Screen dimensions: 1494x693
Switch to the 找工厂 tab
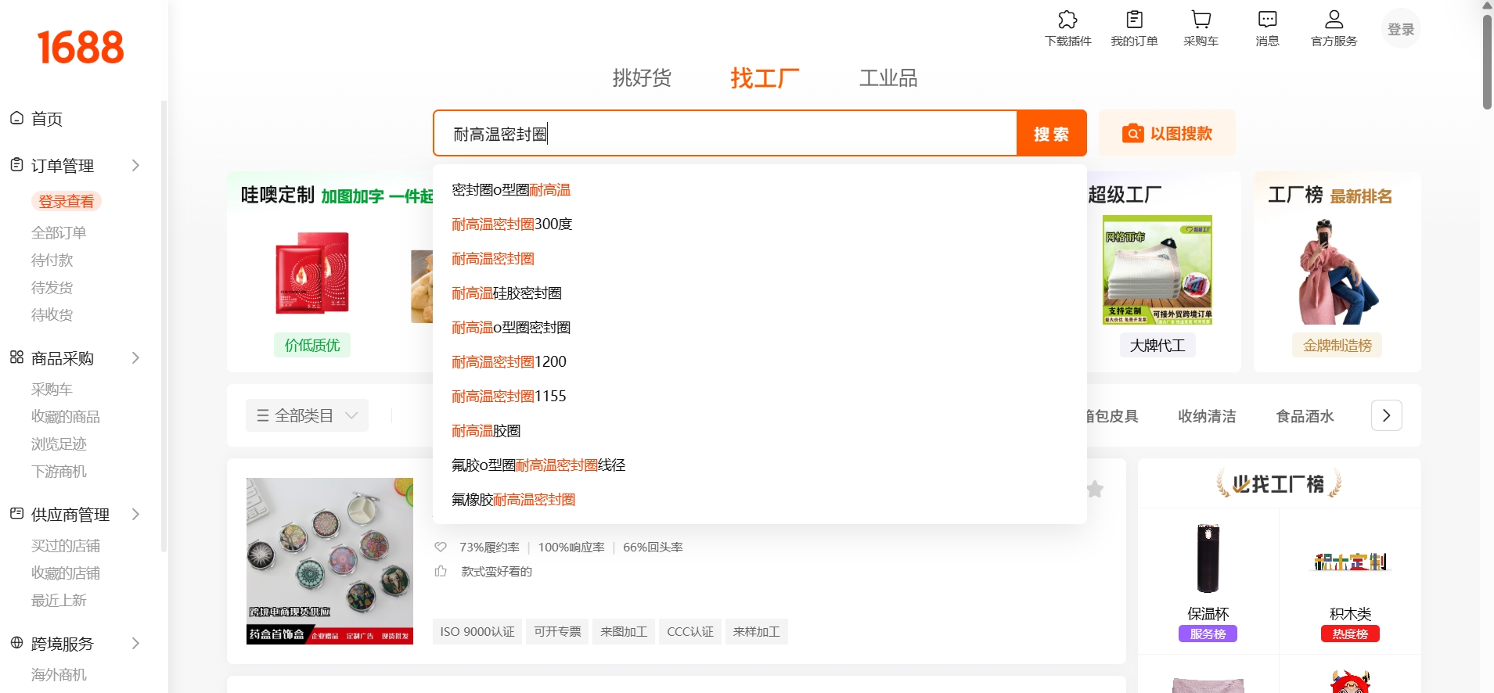pyautogui.click(x=765, y=78)
